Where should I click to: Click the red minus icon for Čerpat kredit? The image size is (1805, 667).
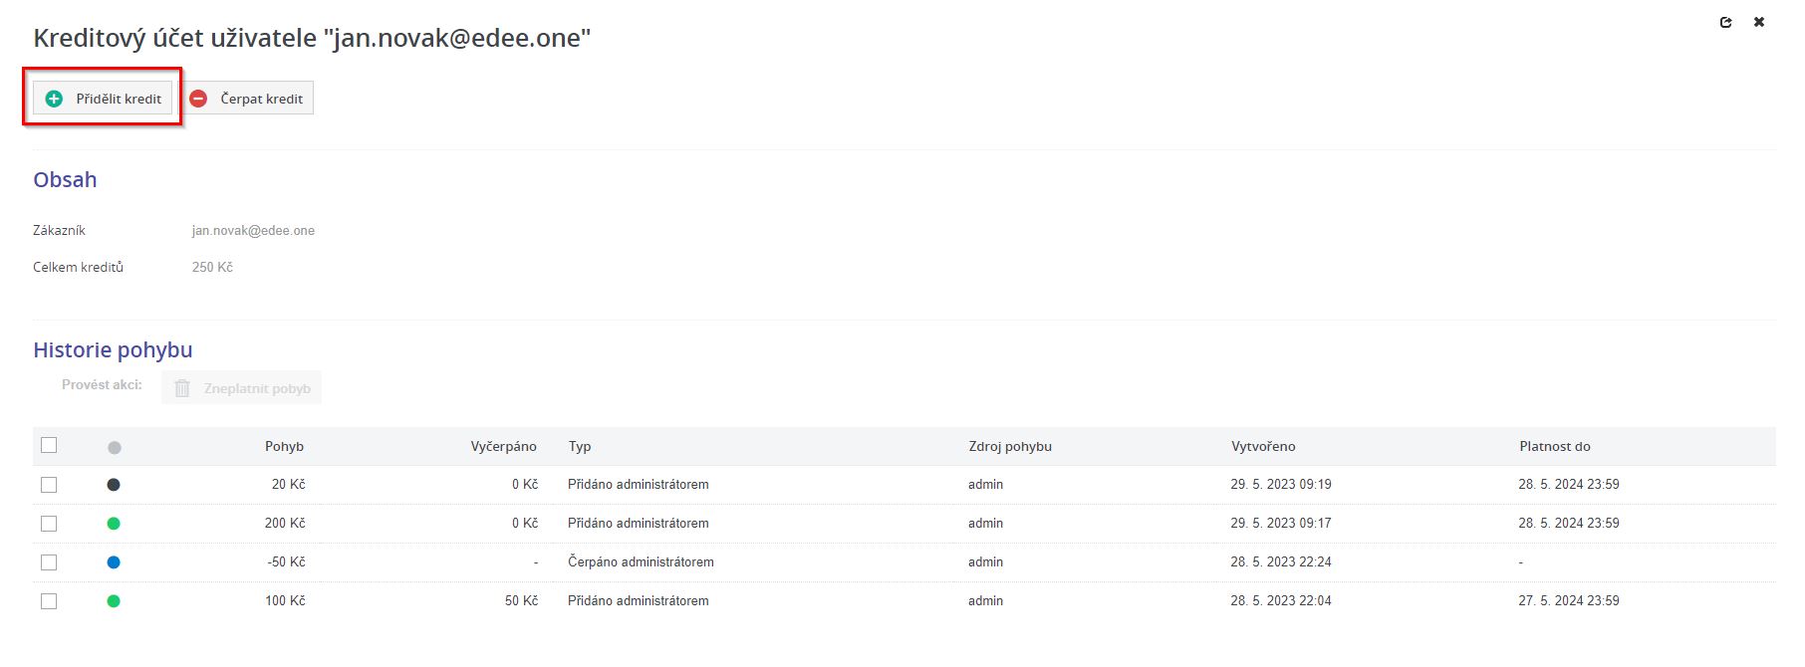tap(199, 99)
